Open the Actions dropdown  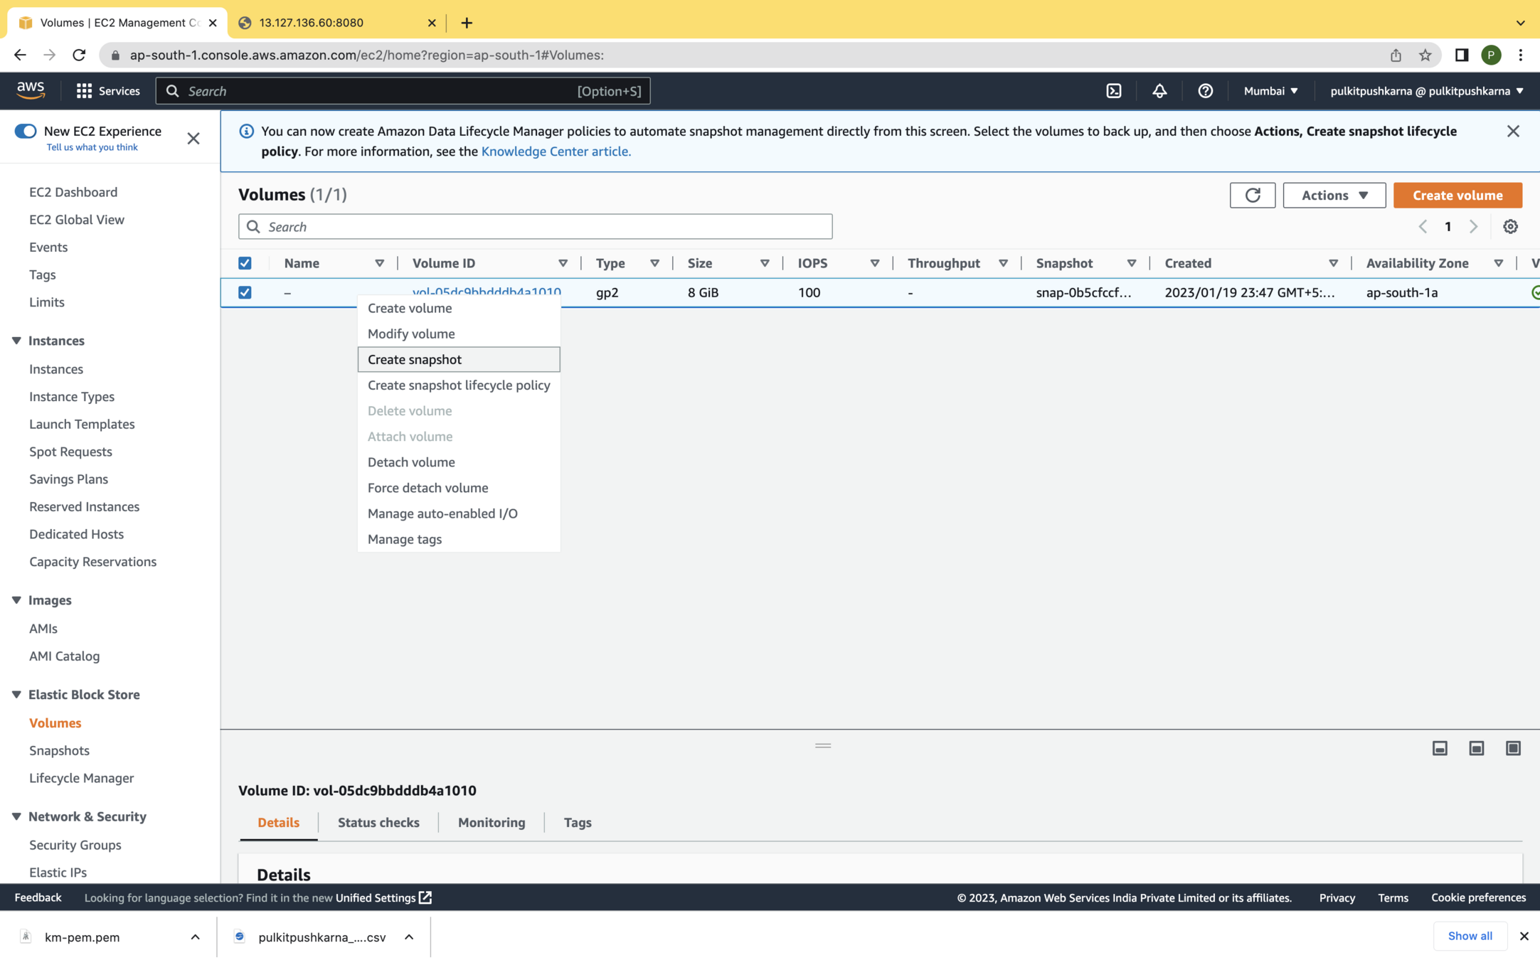(x=1334, y=195)
